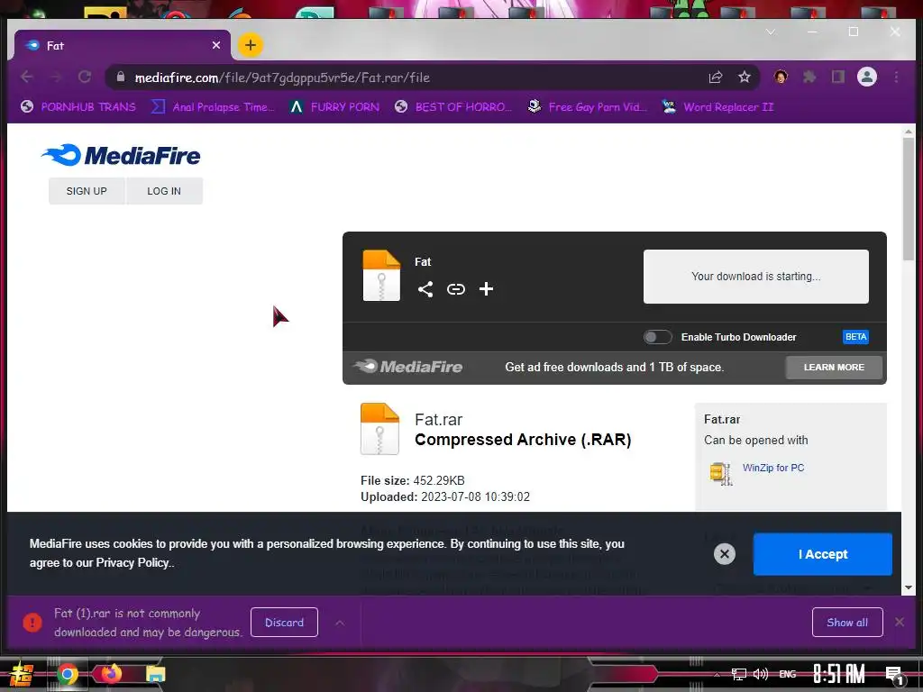Click the network icon in system tray
This screenshot has width=923, height=692.
(738, 674)
